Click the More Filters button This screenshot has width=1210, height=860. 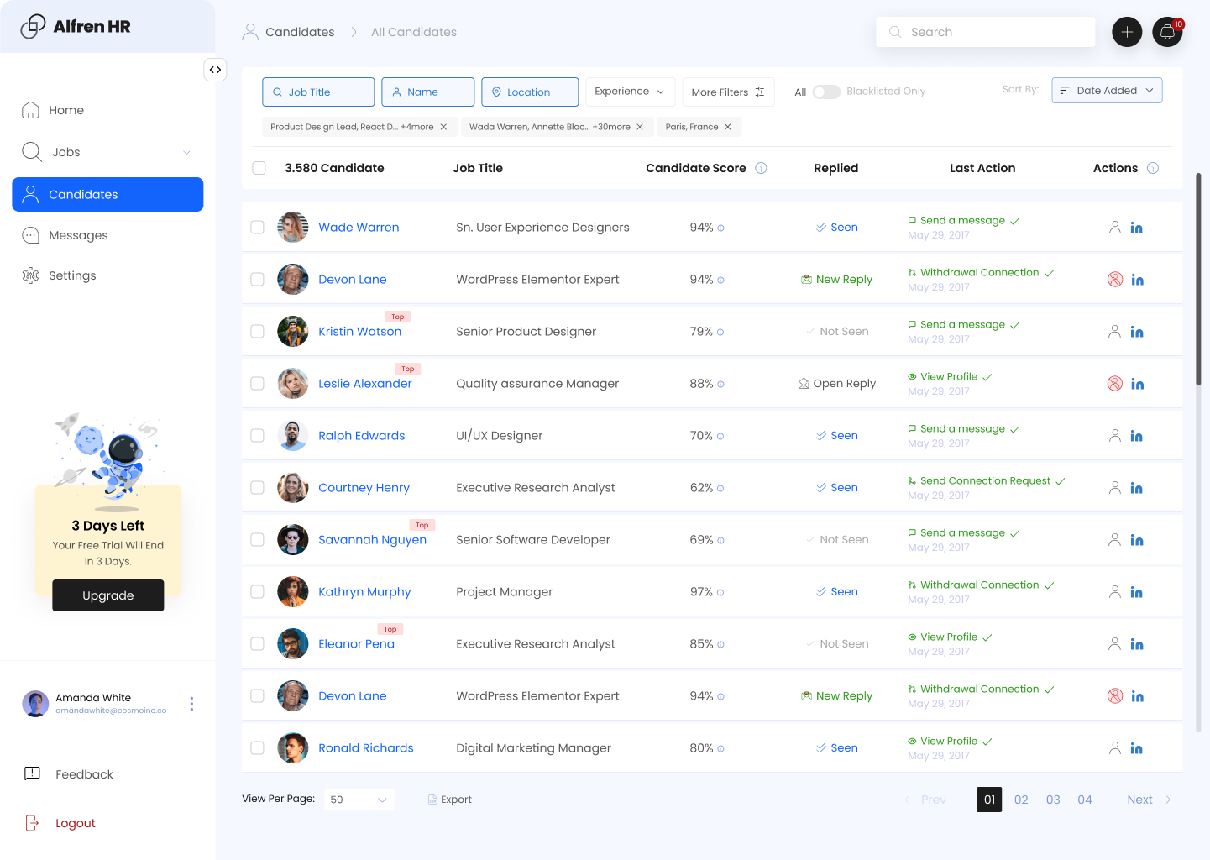click(728, 92)
